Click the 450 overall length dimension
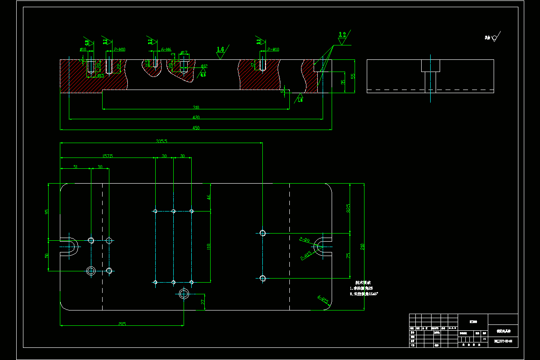 pyautogui.click(x=196, y=128)
